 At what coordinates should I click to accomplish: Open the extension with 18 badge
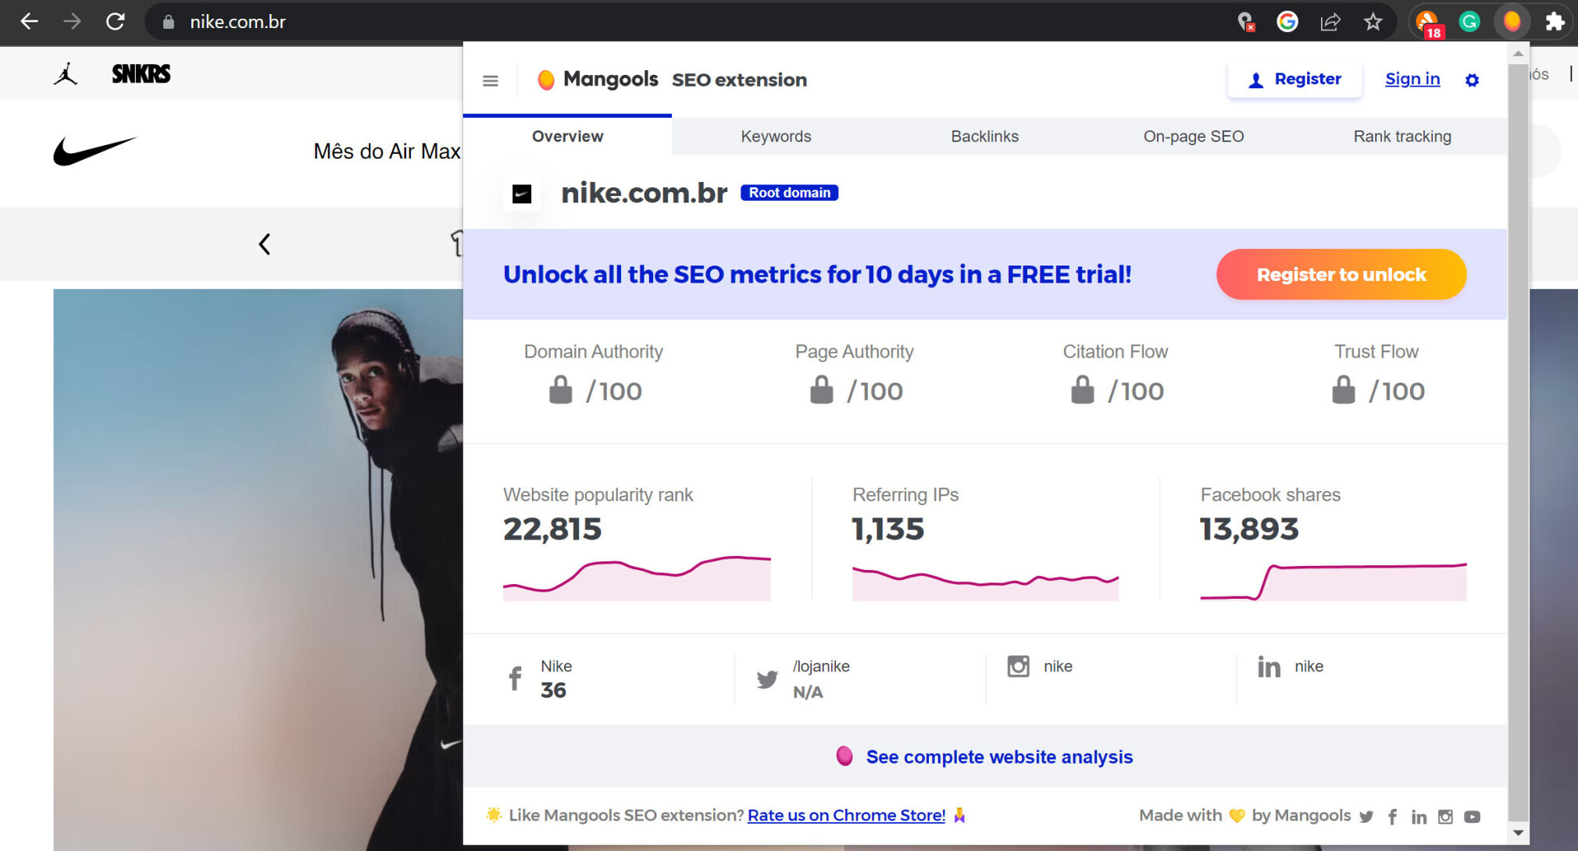click(1429, 23)
